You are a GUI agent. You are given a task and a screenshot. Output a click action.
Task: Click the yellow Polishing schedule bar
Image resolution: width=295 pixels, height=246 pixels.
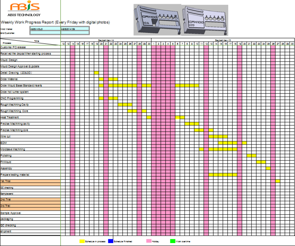click(x=251, y=155)
